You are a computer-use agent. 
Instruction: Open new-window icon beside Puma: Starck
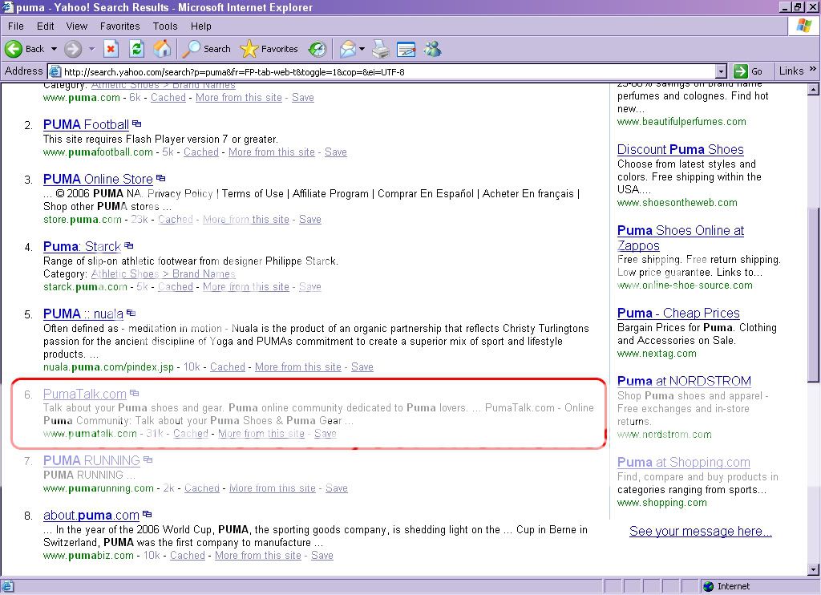click(129, 245)
